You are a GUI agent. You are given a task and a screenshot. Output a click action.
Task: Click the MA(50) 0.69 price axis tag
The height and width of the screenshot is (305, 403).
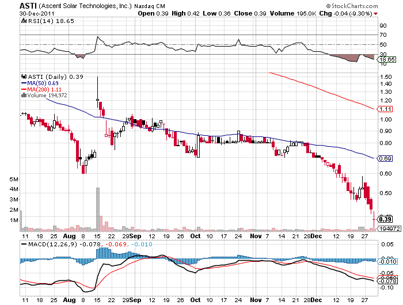coord(385,158)
